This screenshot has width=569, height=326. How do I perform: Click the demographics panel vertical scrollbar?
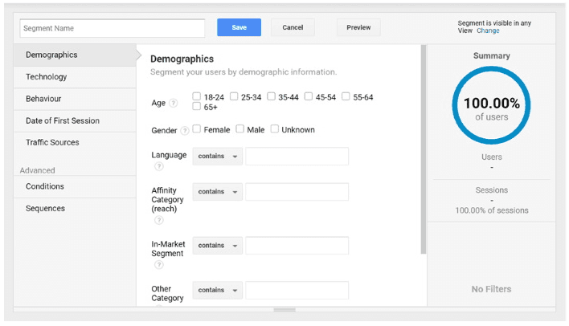pos(423,149)
